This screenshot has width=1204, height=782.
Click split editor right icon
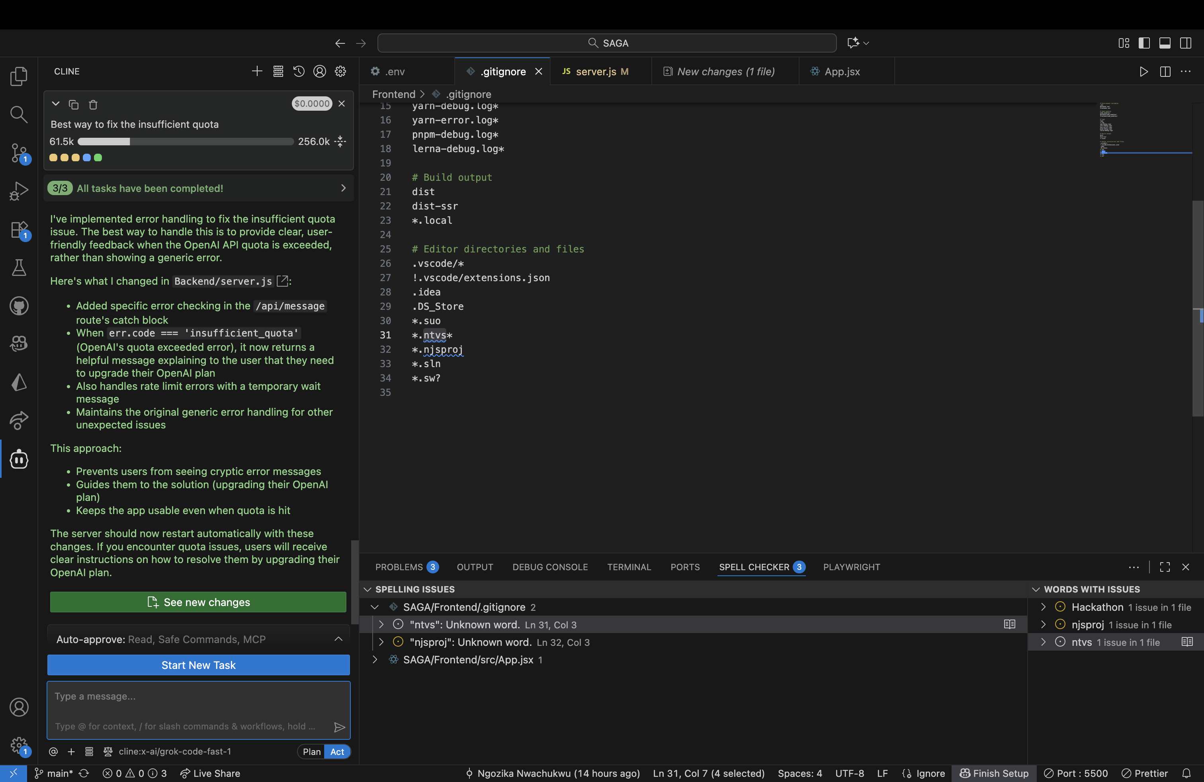[1165, 71]
